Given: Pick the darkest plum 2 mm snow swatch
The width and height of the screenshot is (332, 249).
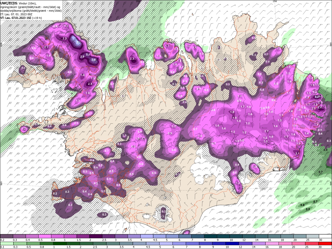Looking at the screenshot, I should [96, 236].
